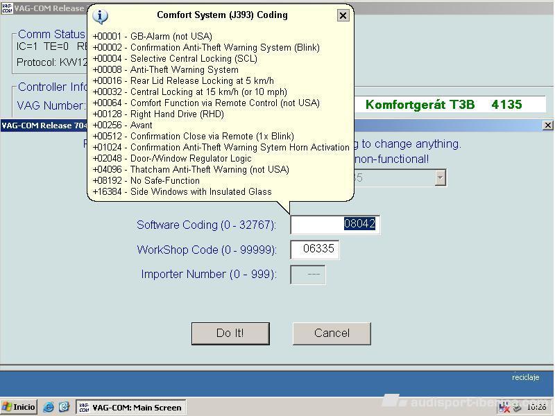Click "+00064 - Comfort Function via Remote Control" line
The width and height of the screenshot is (555, 416).
click(x=206, y=103)
